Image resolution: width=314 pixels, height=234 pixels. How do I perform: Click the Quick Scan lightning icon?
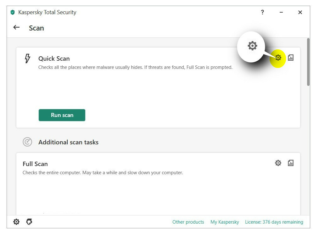tap(27, 58)
